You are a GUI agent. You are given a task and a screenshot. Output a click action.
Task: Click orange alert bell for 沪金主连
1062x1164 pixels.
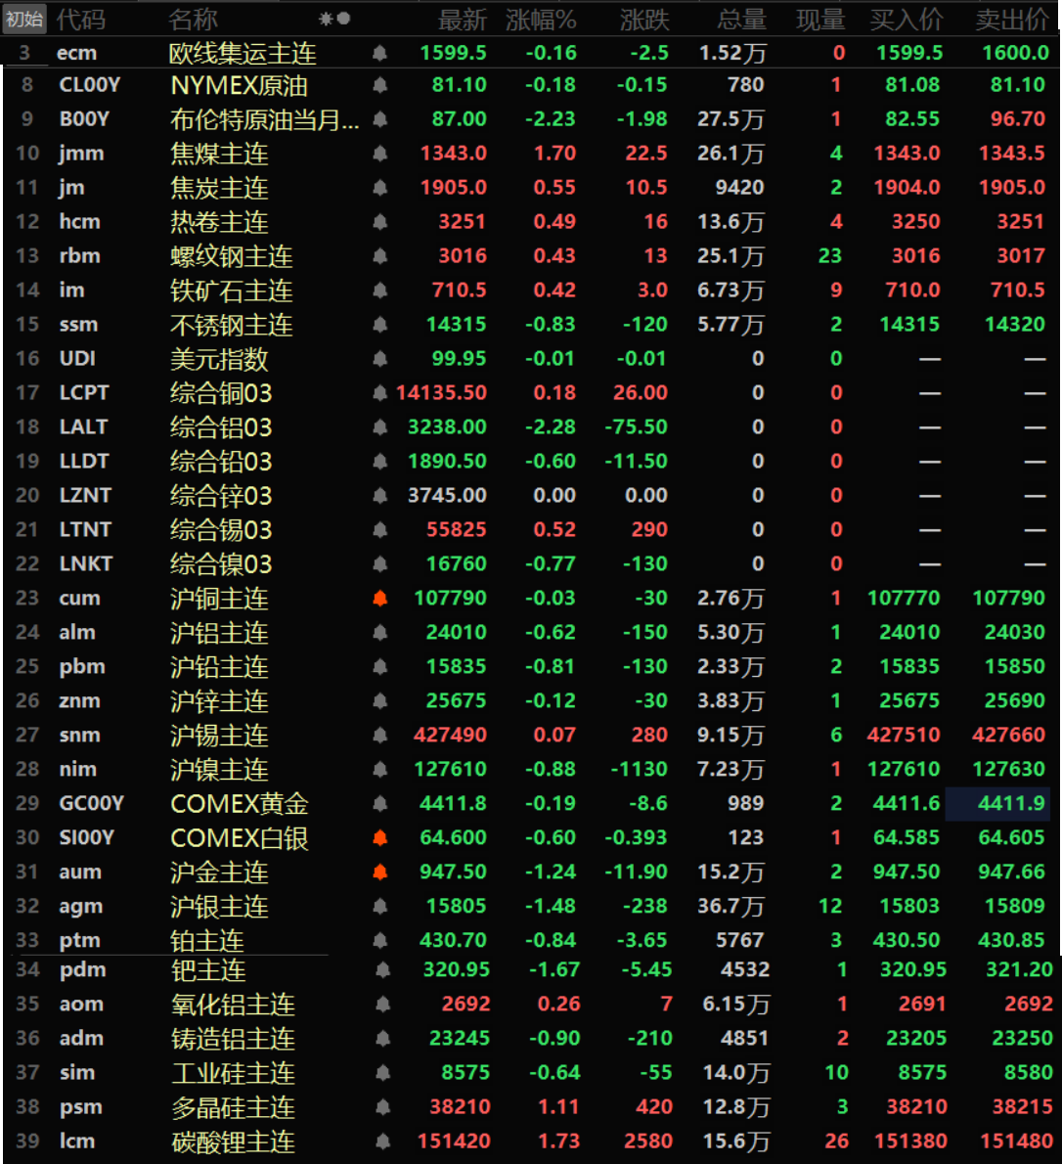(x=380, y=873)
